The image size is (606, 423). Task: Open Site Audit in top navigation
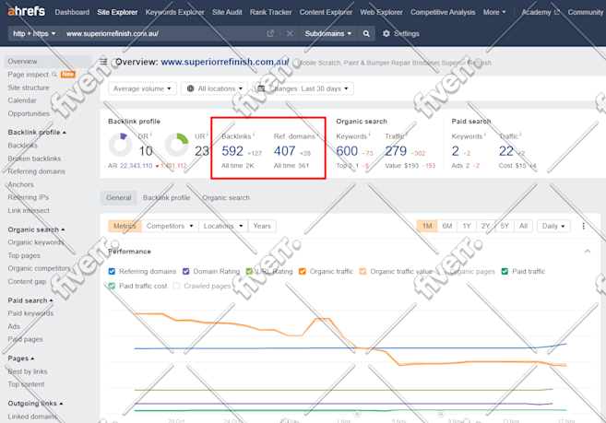coord(227,12)
